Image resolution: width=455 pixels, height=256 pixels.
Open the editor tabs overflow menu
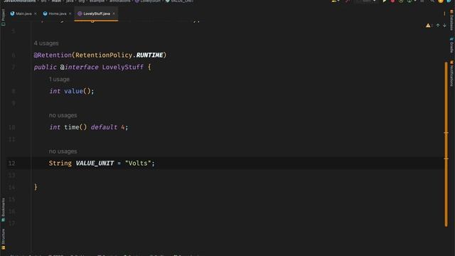pos(444,14)
